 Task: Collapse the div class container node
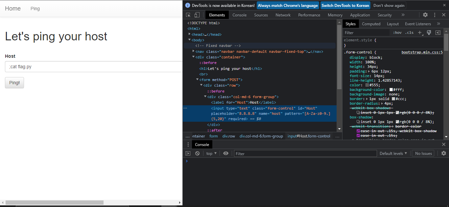point(194,57)
